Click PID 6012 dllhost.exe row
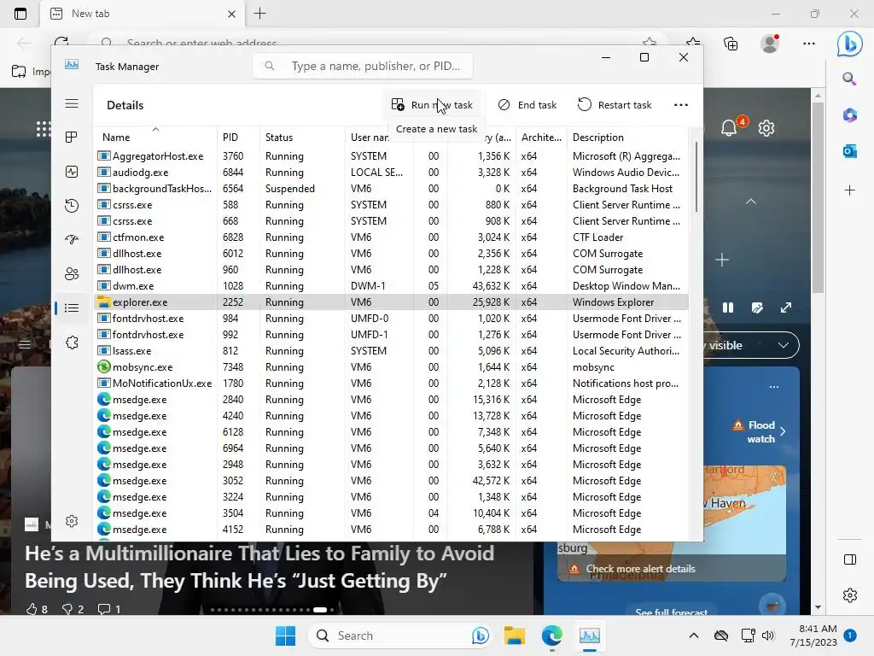The height and width of the screenshot is (656, 874). (391, 253)
